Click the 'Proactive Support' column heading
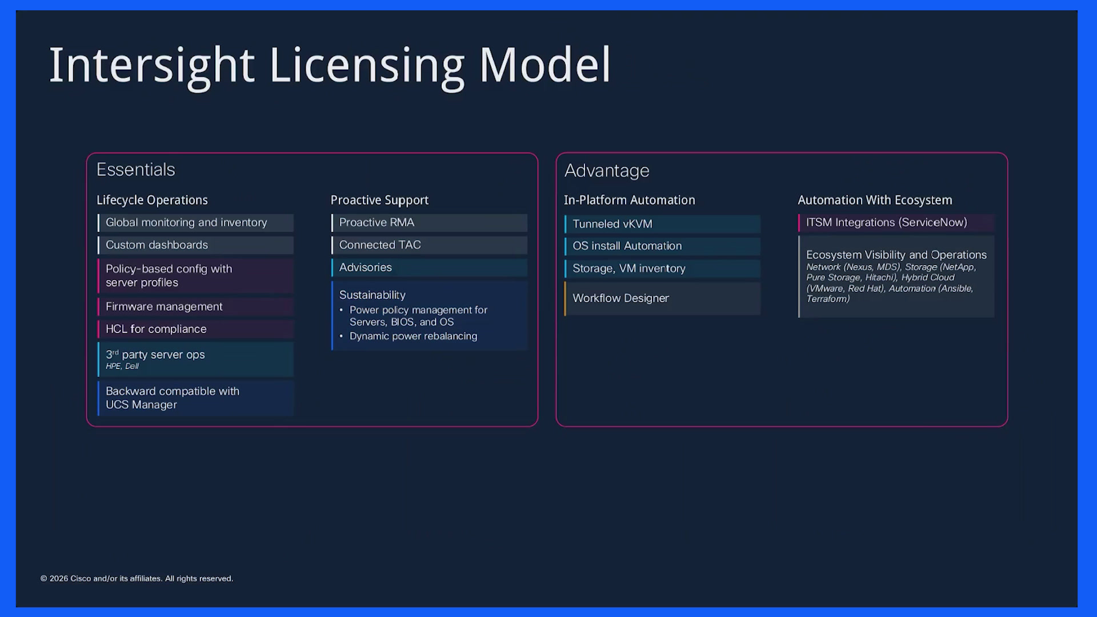 coord(379,200)
